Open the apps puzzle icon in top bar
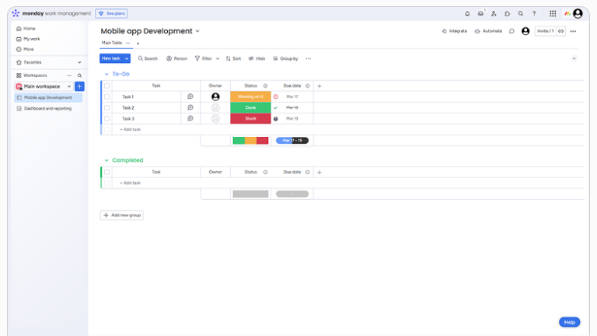Viewport: 597px width, 336px height. [x=507, y=14]
